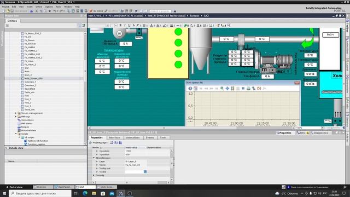This screenshot has width=350, height=197.
Task: Click the Save project toolbar icon
Action: 12,11
